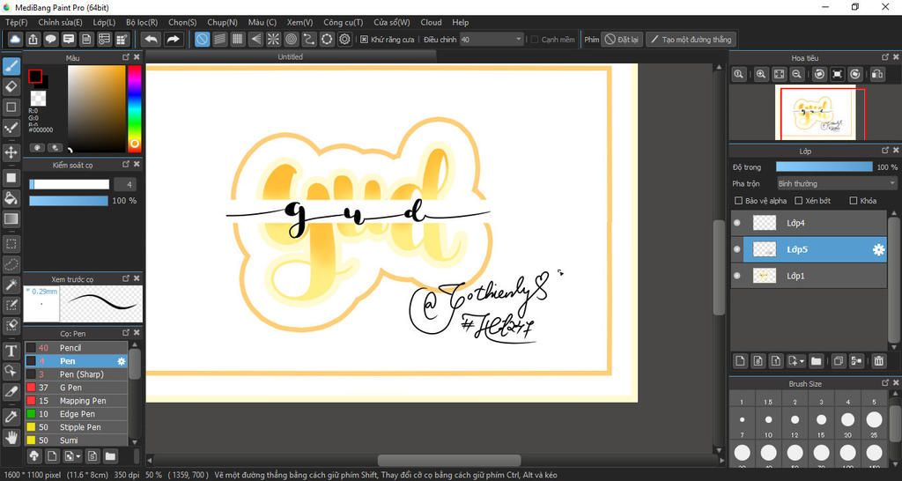This screenshot has height=481, width=902.
Task: Open the Tệp(F) menu
Action: coord(17,22)
